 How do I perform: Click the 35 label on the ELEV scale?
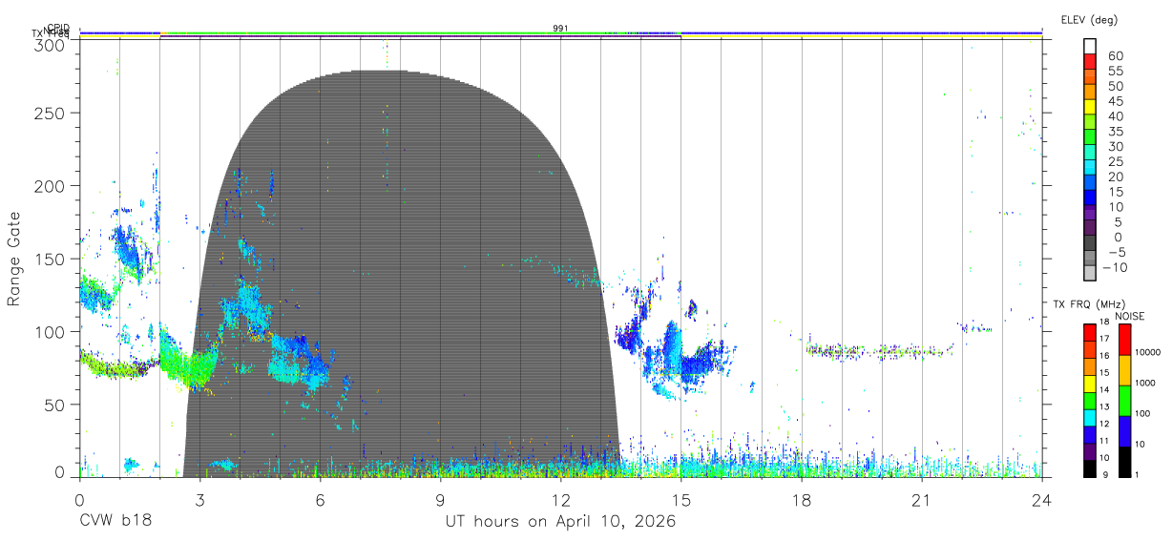coord(1115,132)
